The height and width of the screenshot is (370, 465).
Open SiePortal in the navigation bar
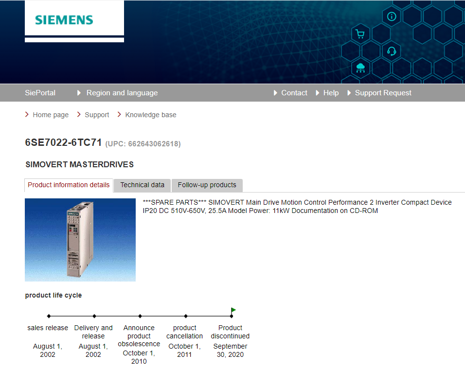40,93
